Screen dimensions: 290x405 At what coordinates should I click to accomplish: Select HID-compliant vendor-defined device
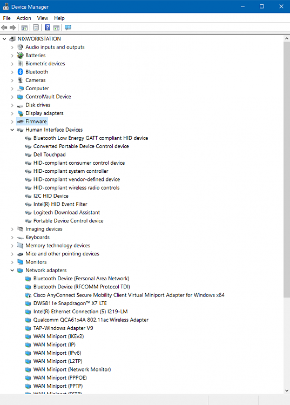(x=77, y=179)
